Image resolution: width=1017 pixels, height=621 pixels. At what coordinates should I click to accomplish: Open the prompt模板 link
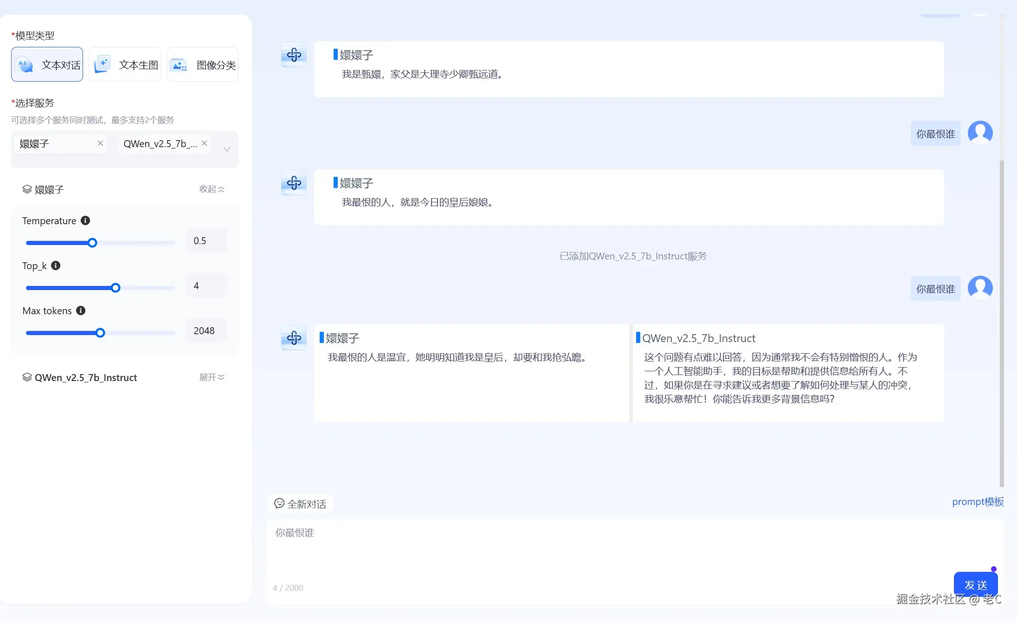click(x=978, y=502)
